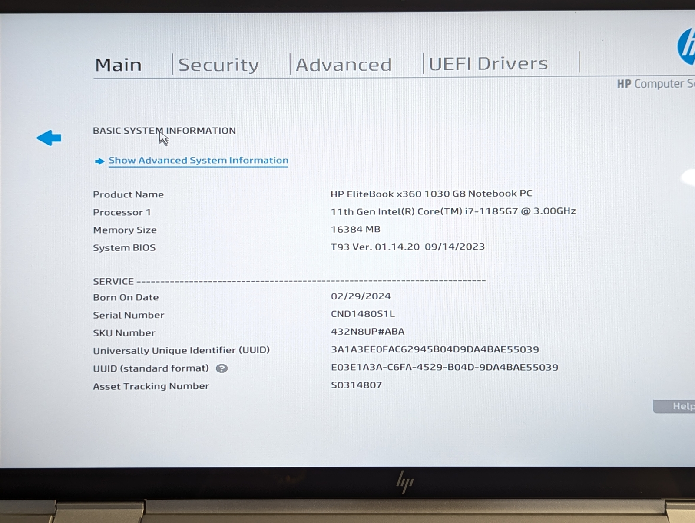Click the Help button
Viewport: 695px width, 523px height.
click(674, 406)
